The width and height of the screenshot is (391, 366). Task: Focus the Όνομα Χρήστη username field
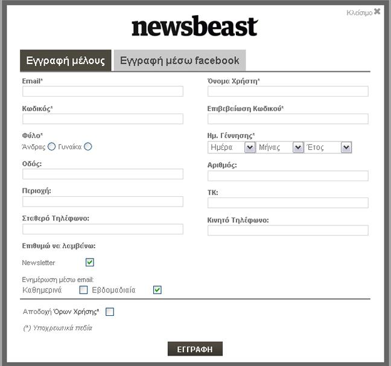(x=288, y=92)
